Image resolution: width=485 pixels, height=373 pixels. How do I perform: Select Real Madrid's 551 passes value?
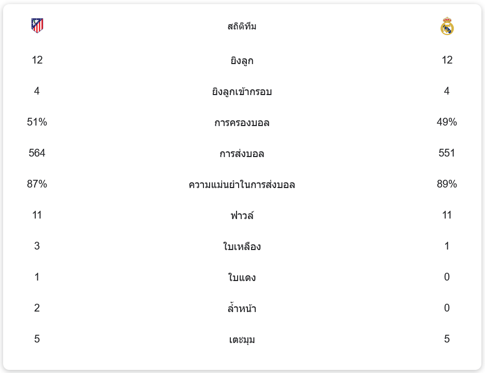[447, 153]
